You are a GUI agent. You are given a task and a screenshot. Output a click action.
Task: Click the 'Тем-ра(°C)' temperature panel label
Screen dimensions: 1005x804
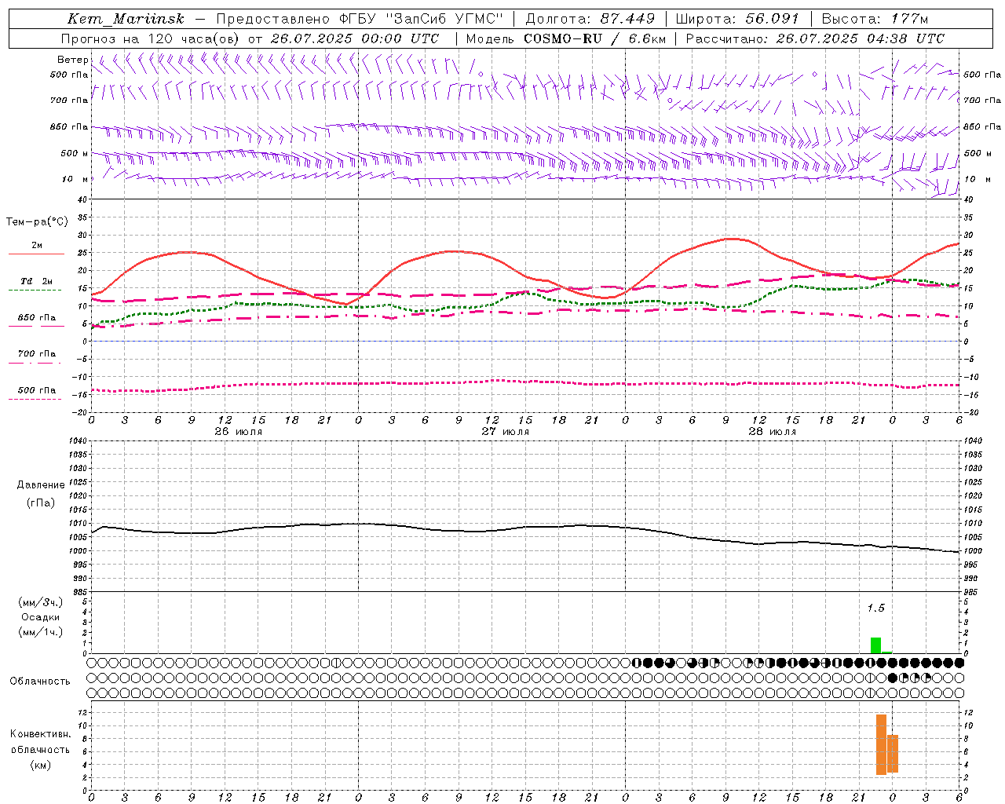point(37,222)
